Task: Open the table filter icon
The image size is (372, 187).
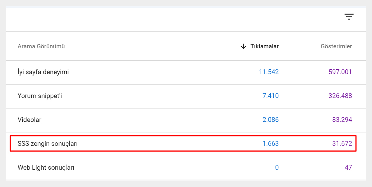Action: pyautogui.click(x=349, y=17)
